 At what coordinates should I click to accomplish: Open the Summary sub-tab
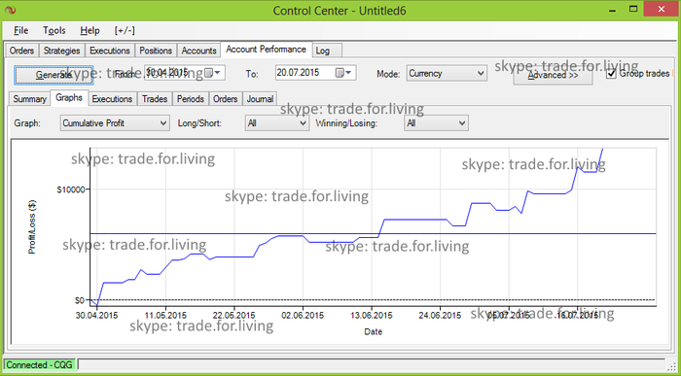pyautogui.click(x=29, y=99)
